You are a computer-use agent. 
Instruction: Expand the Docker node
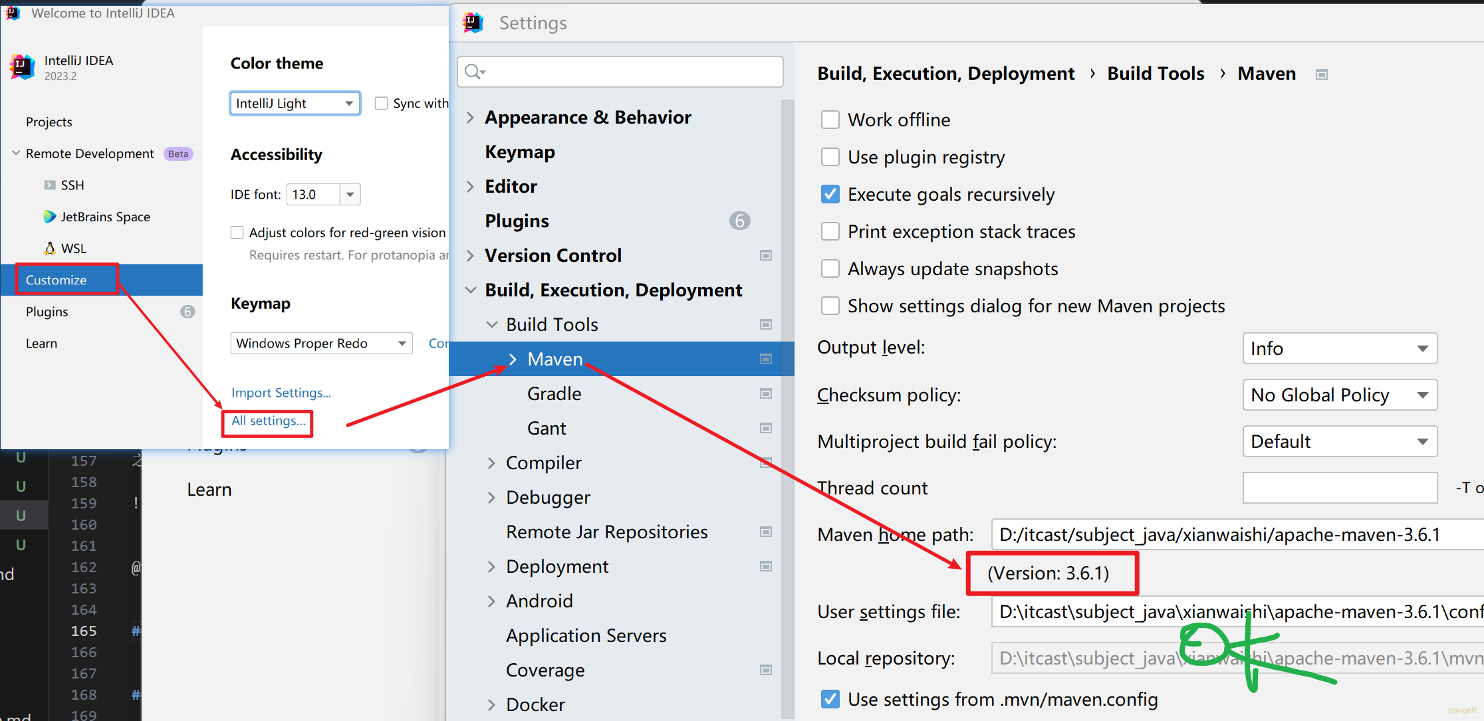pos(491,705)
